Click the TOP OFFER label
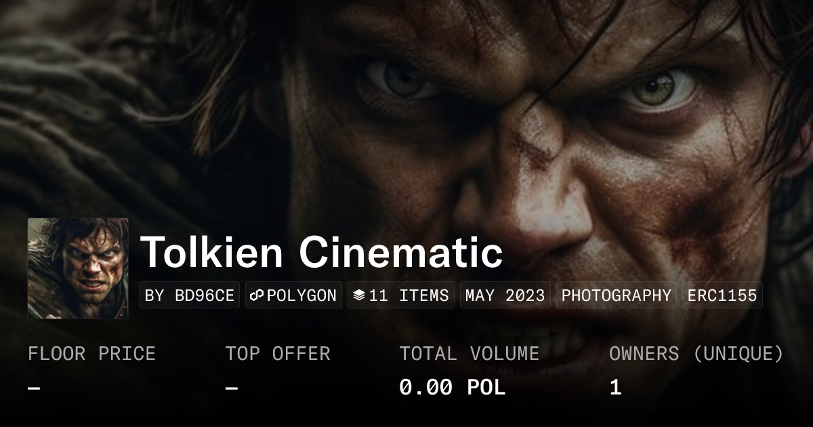Viewport: 813px width, 427px height. point(278,354)
